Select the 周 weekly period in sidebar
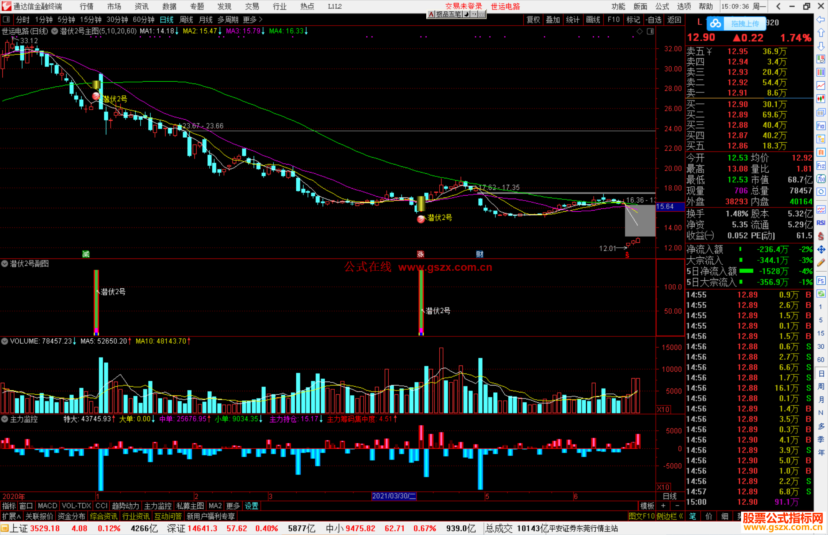828x535 pixels. click(821, 386)
